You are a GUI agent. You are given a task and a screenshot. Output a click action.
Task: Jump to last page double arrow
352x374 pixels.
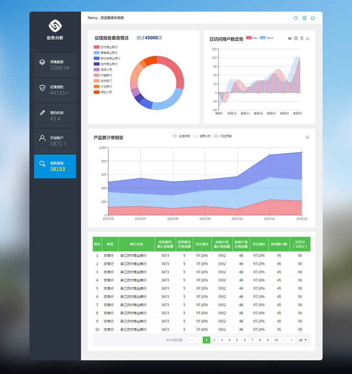tap(292, 340)
